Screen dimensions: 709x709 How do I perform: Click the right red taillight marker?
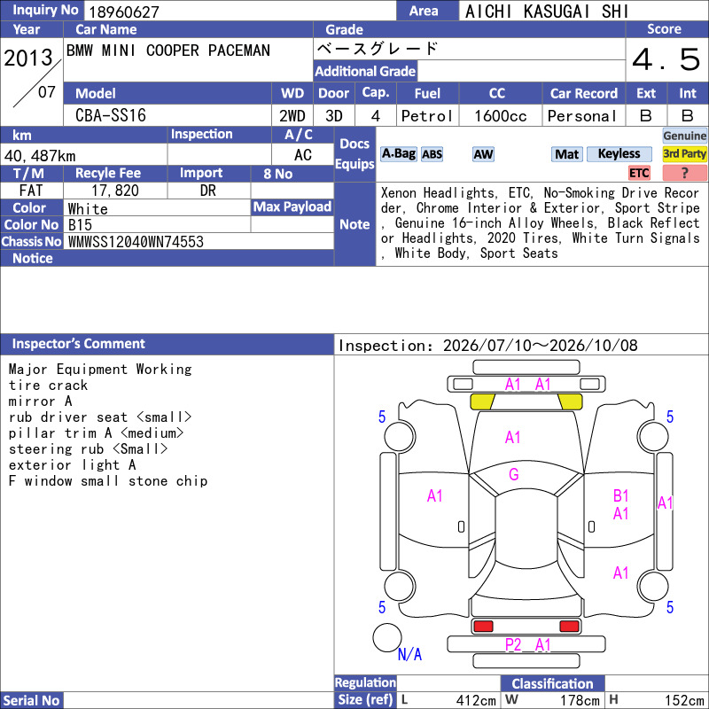click(569, 627)
